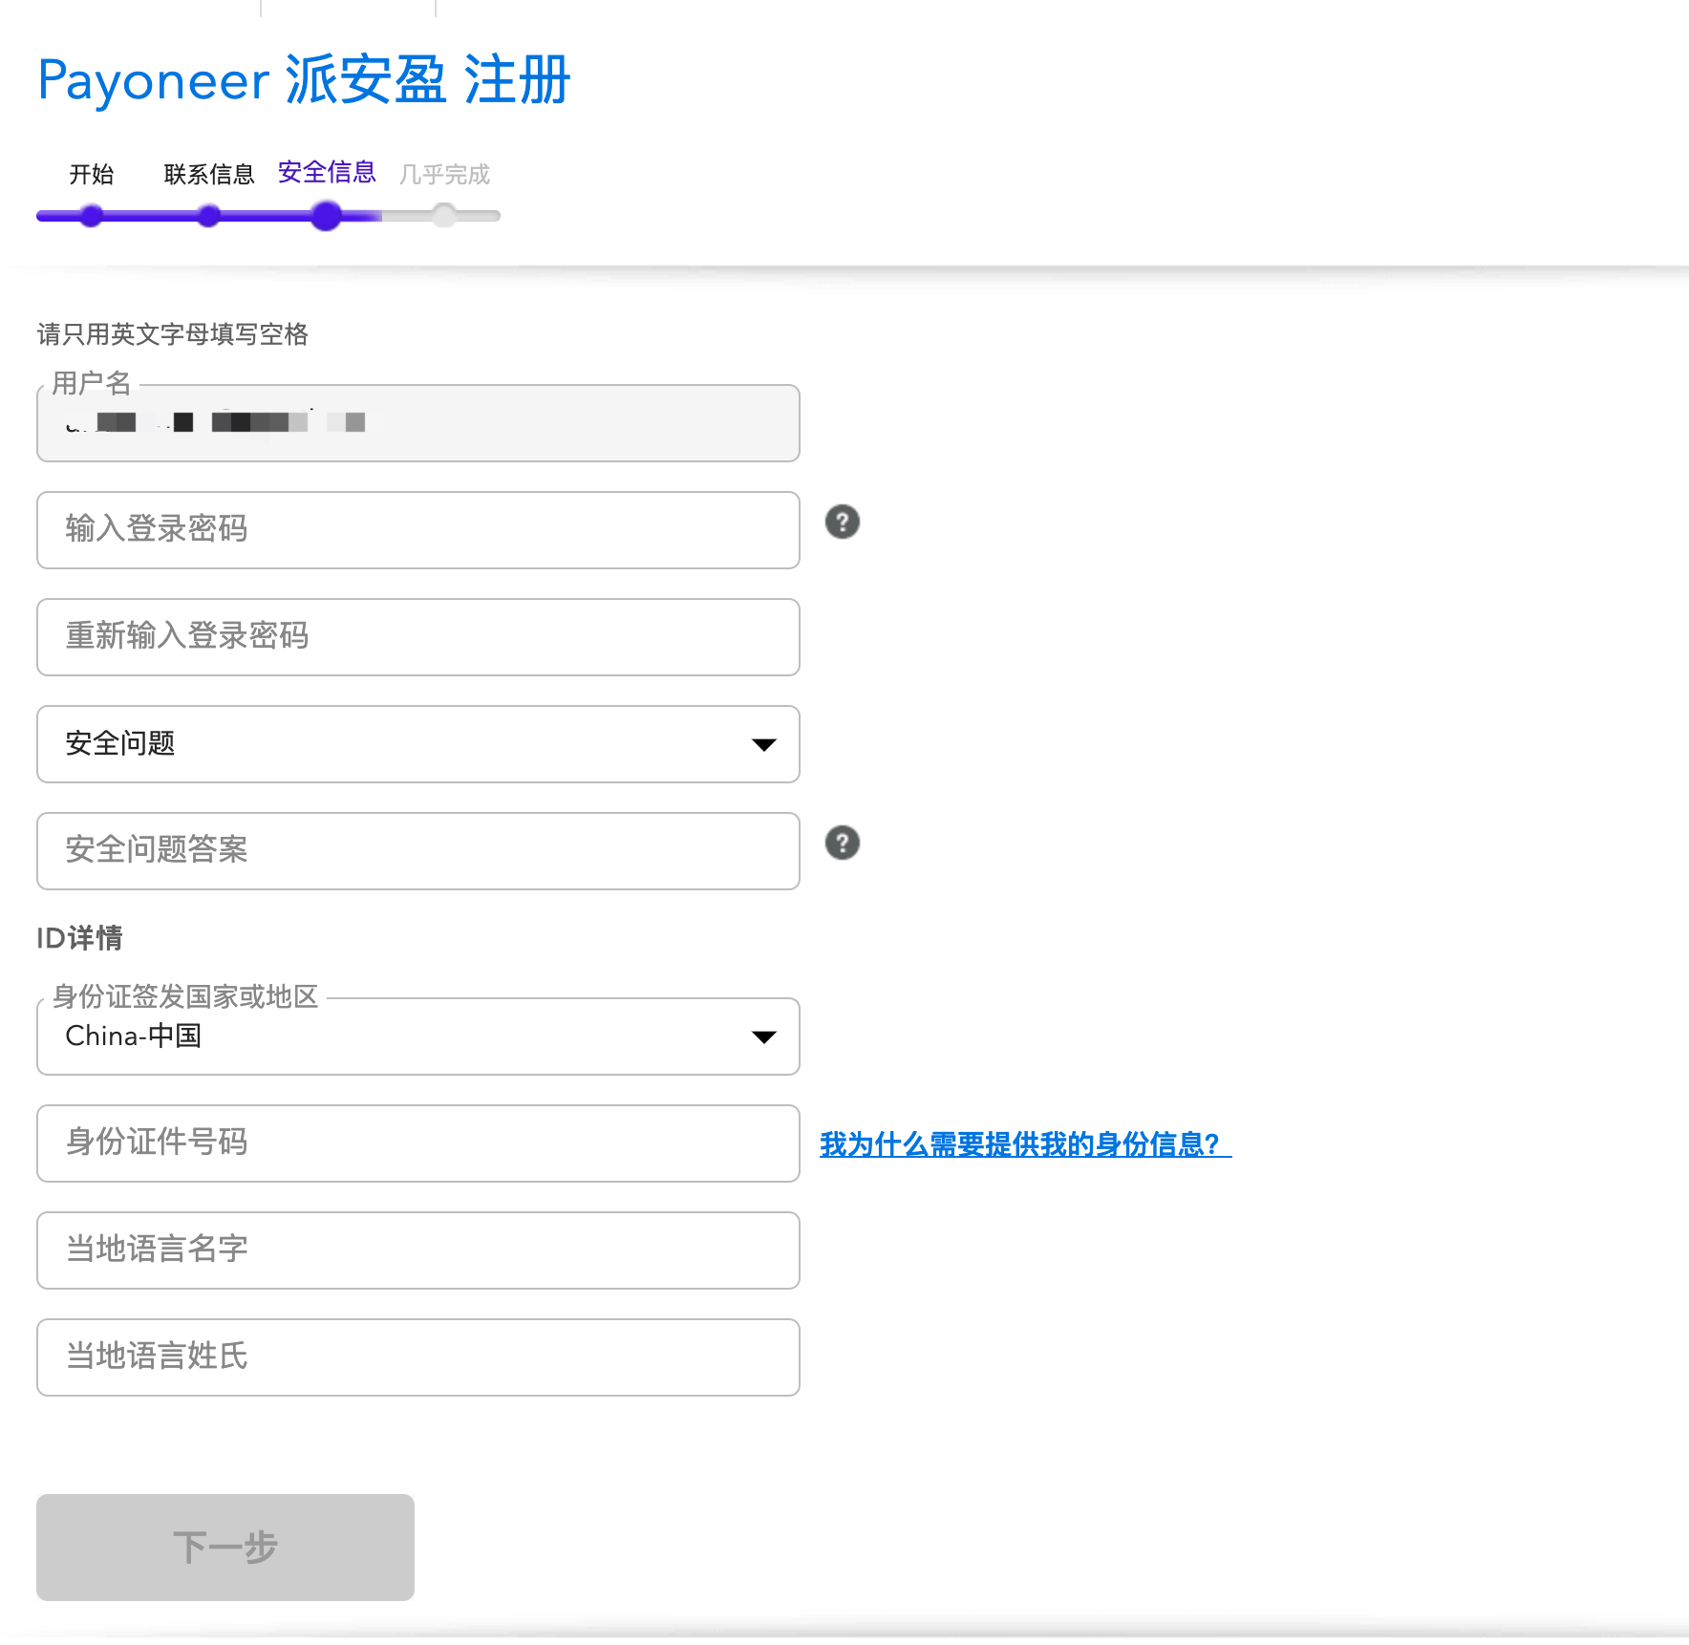Click the 请只用英文字母填写空格 instruction text

[173, 334]
